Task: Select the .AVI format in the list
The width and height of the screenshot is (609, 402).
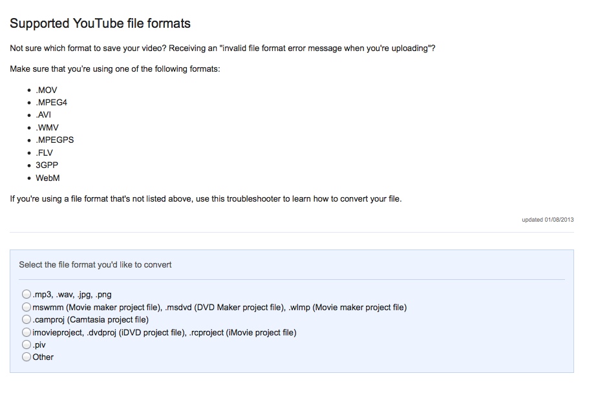Action: 44,114
